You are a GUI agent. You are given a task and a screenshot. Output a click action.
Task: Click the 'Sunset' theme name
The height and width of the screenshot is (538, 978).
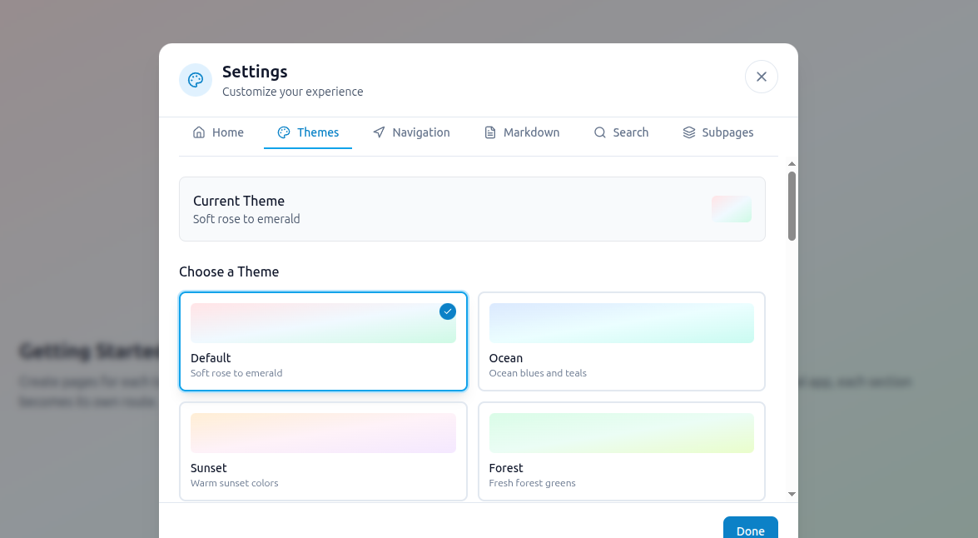[x=209, y=468]
